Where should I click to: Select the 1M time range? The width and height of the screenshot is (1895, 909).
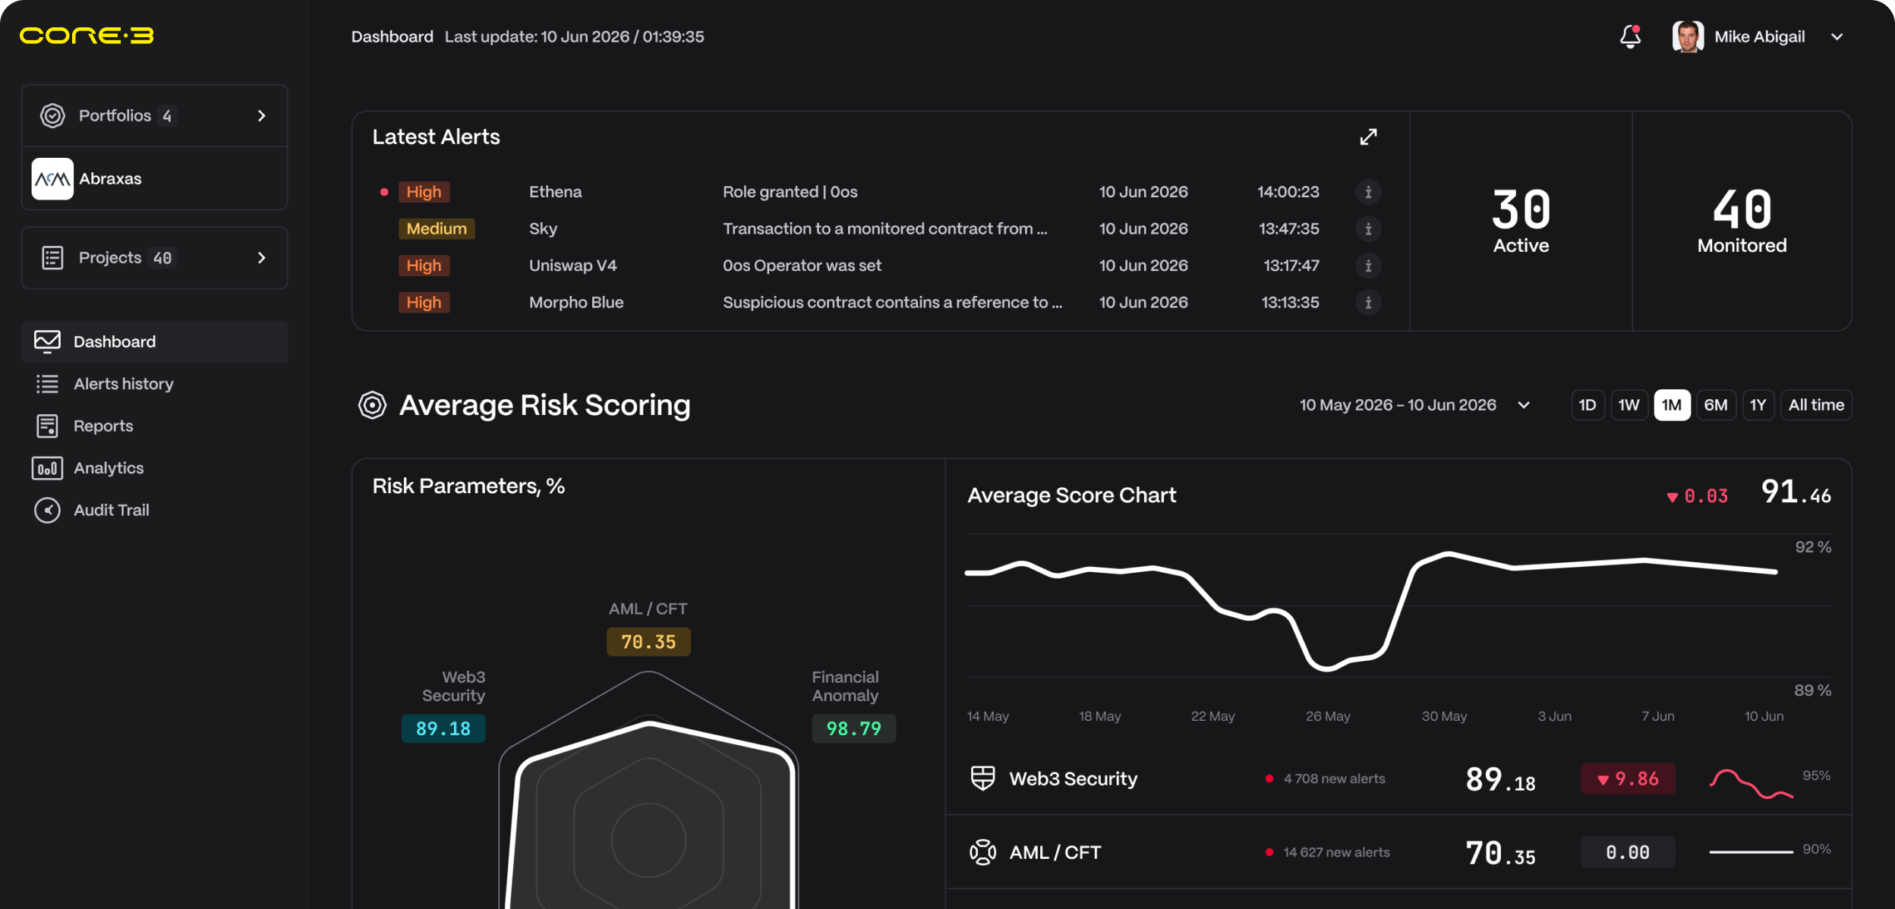tap(1672, 405)
